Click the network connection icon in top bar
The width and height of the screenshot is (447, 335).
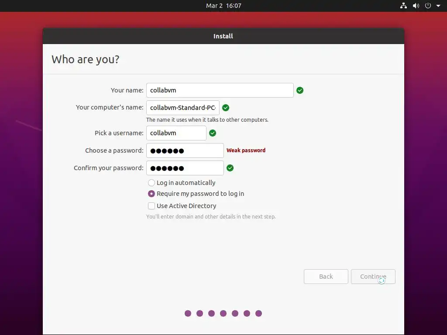click(403, 6)
